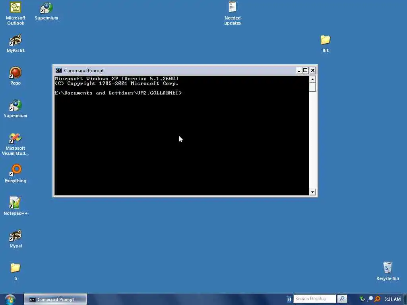Click the Command Prompt scrollbar up arrow
The height and width of the screenshot is (305, 407).
312,79
